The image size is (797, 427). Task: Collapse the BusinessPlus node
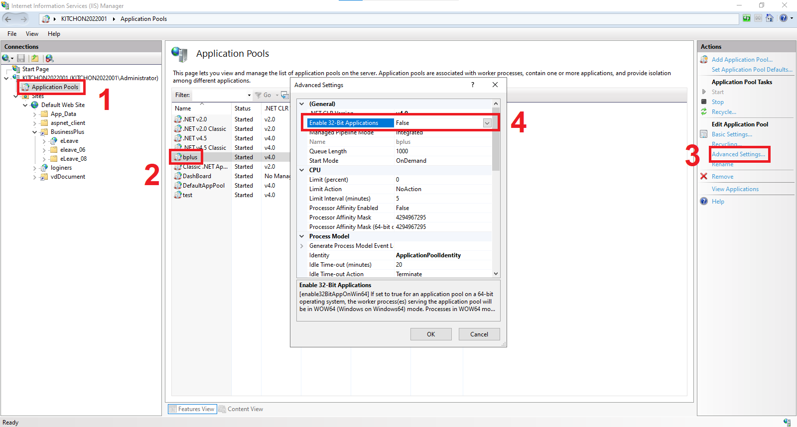35,132
